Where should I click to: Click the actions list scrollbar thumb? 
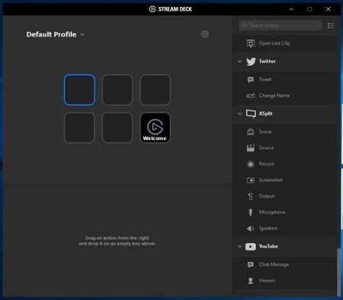pos(338,273)
